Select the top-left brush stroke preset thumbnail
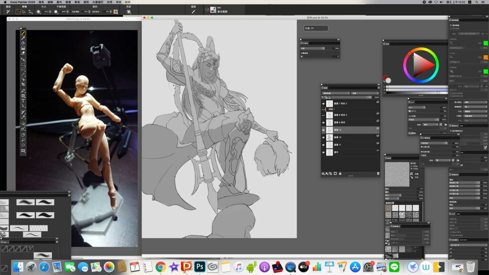 pos(25,202)
